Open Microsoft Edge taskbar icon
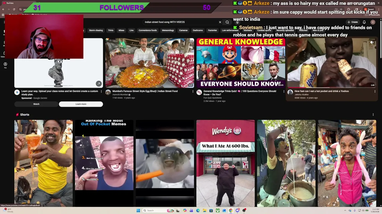Viewport: 382px width, 214px height. click(198, 210)
